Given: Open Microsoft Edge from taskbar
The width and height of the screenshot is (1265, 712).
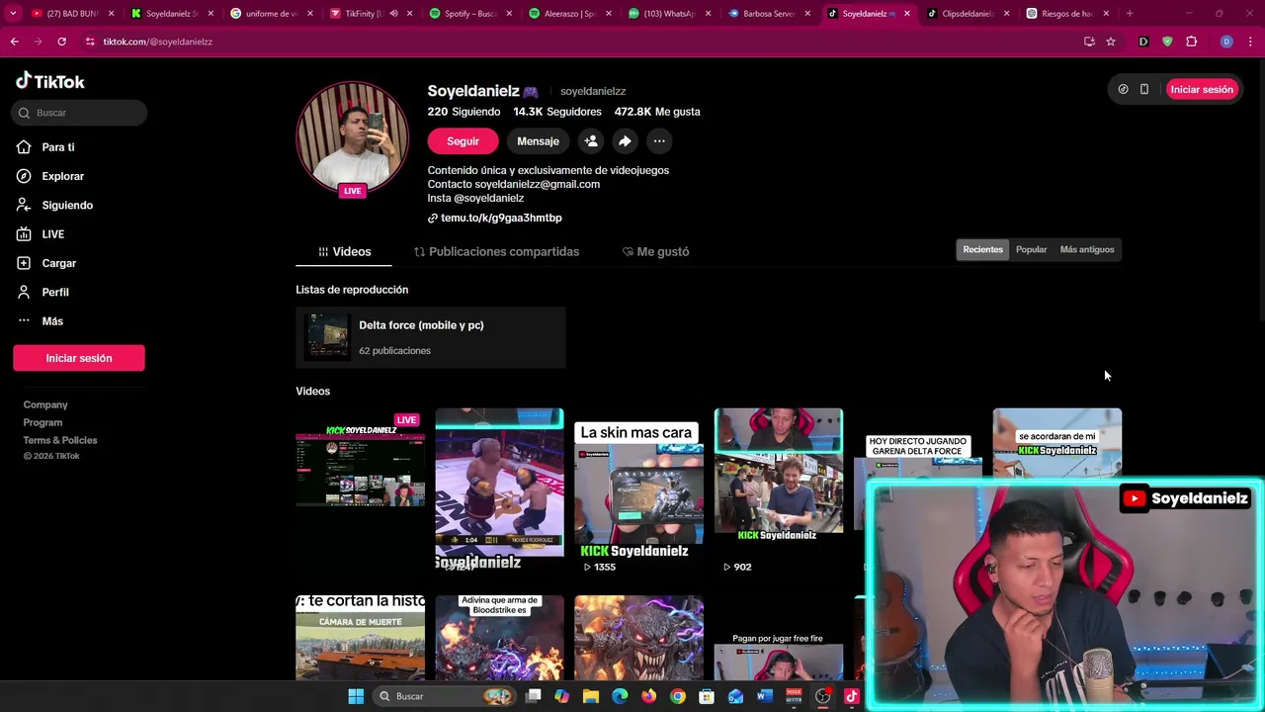Looking at the screenshot, I should pos(620,696).
